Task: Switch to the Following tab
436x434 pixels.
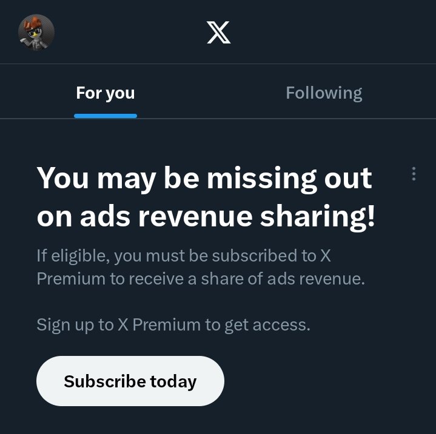Action: pyautogui.click(x=324, y=93)
